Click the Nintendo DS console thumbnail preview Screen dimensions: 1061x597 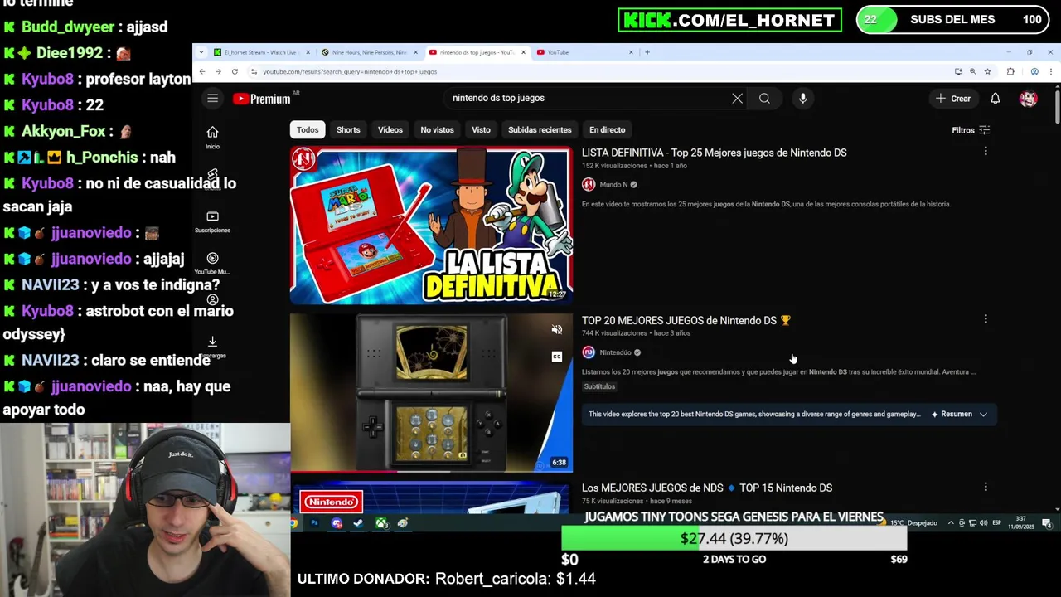click(431, 392)
